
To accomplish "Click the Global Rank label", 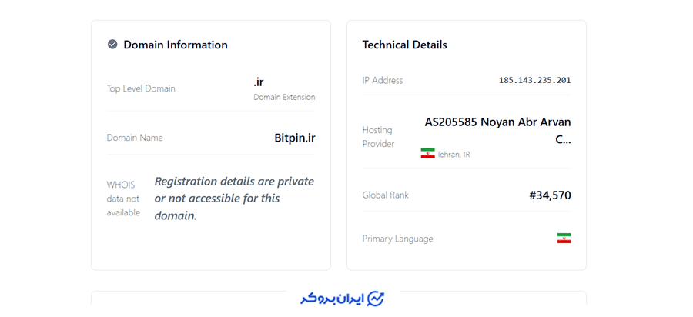I will (385, 195).
